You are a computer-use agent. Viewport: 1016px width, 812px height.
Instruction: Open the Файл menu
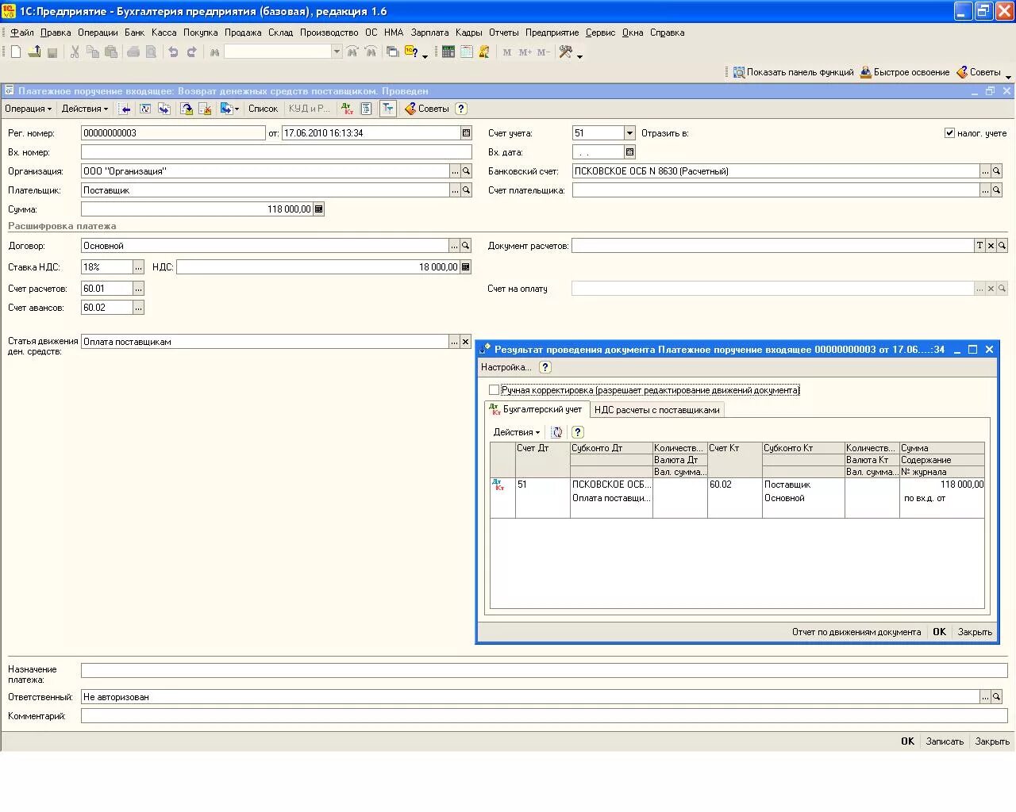[22, 33]
